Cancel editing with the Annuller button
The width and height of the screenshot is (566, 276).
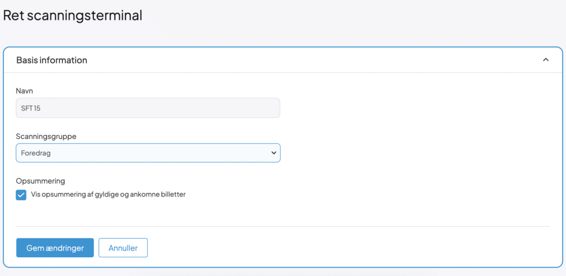click(123, 248)
